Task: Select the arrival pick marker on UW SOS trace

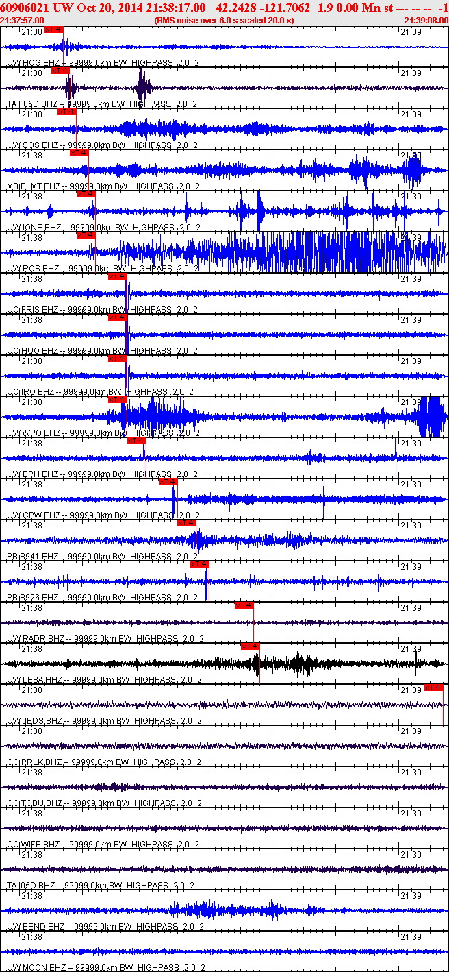Action: click(66, 111)
